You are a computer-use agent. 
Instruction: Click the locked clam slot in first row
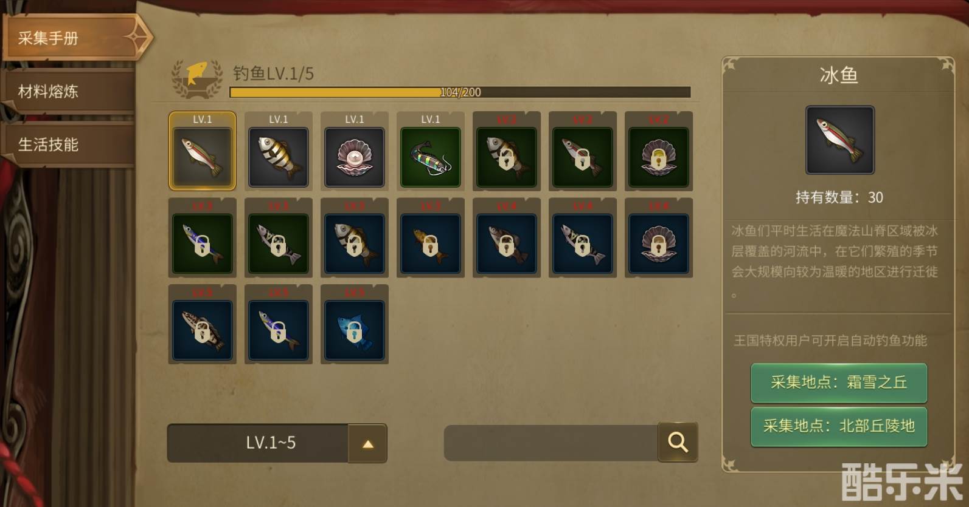659,151
